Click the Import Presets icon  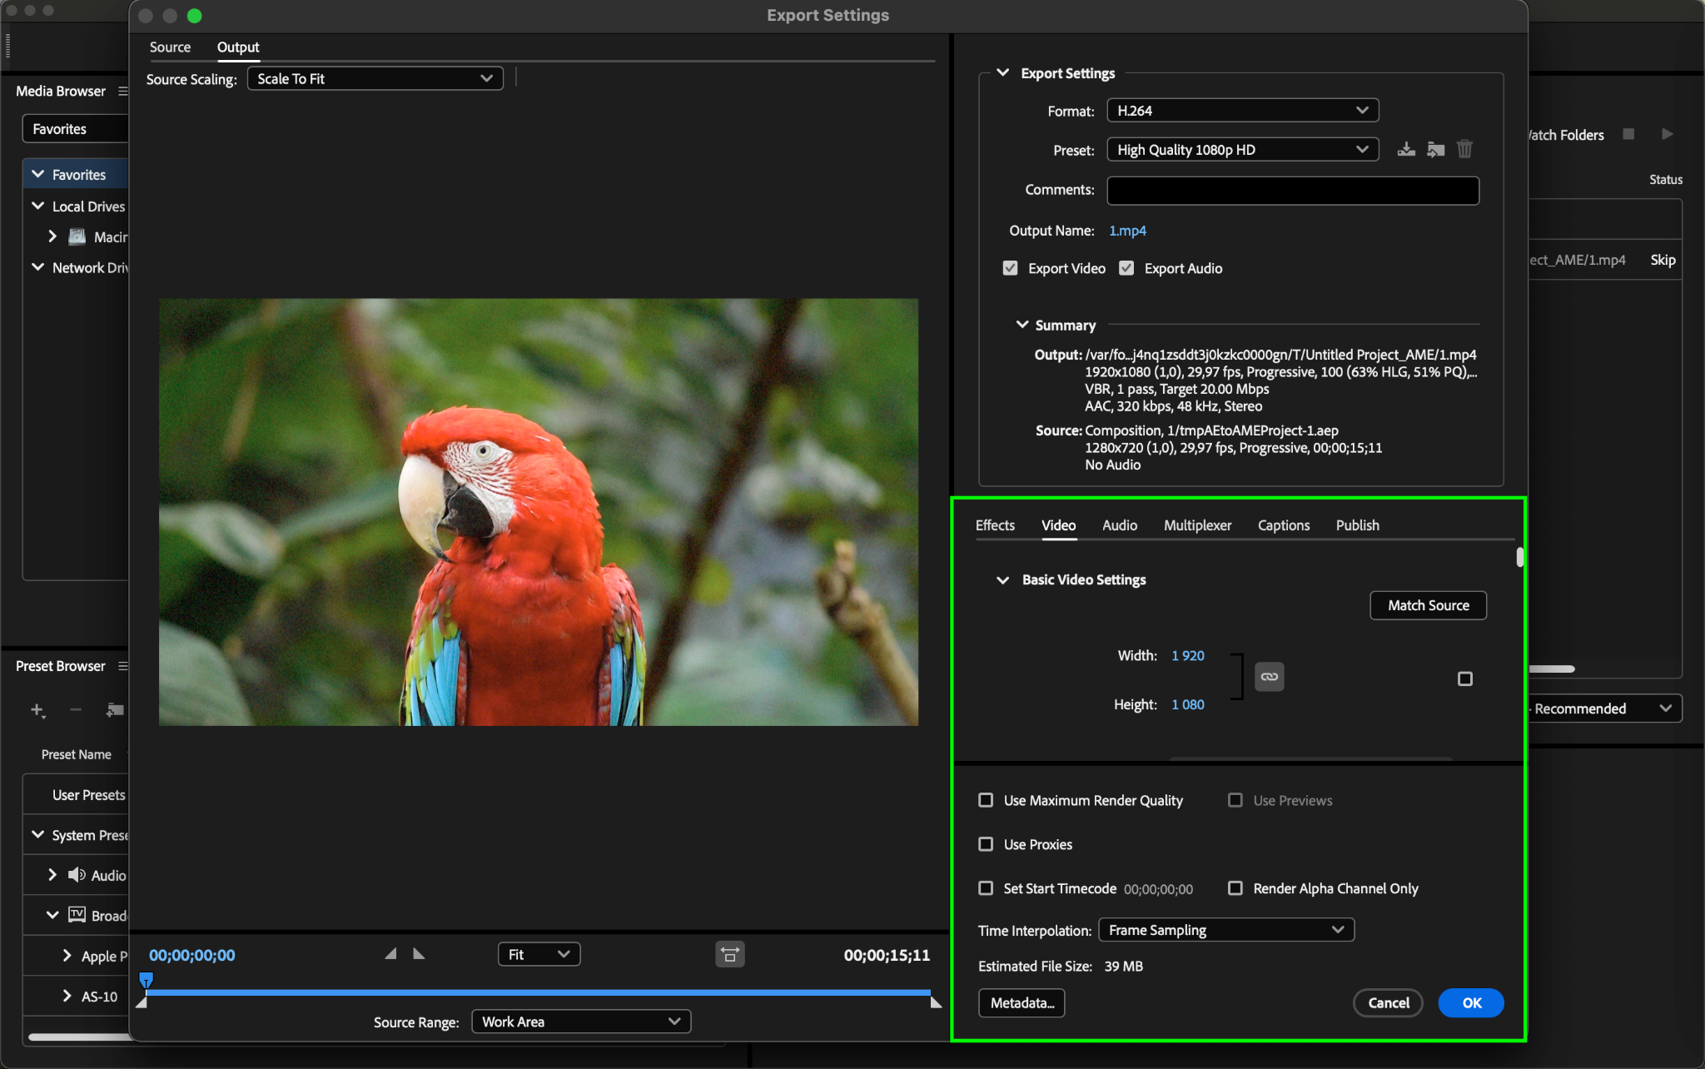tap(1435, 150)
